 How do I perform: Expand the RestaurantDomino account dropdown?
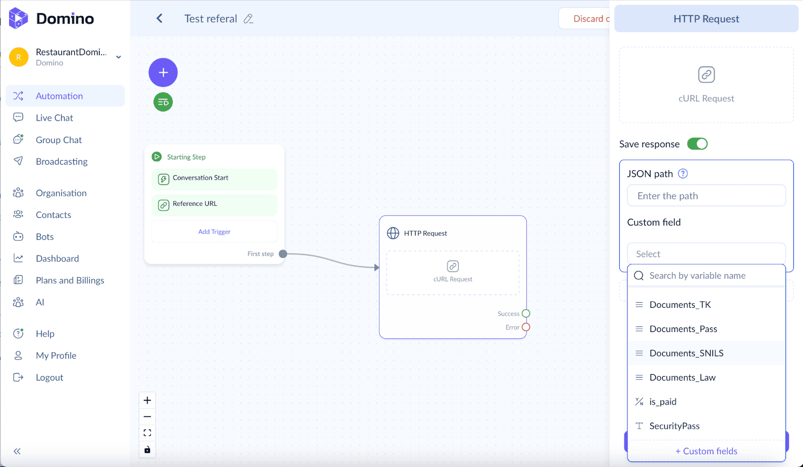[118, 57]
